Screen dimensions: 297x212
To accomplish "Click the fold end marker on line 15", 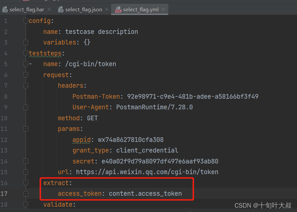I will 26,172.
